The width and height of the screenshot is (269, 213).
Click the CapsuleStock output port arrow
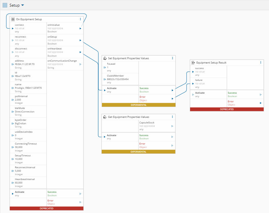(x=172, y=126)
